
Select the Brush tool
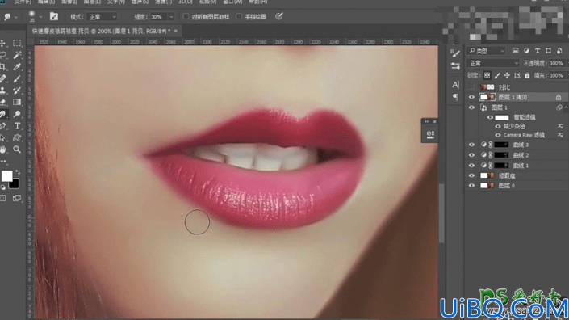click(17, 78)
